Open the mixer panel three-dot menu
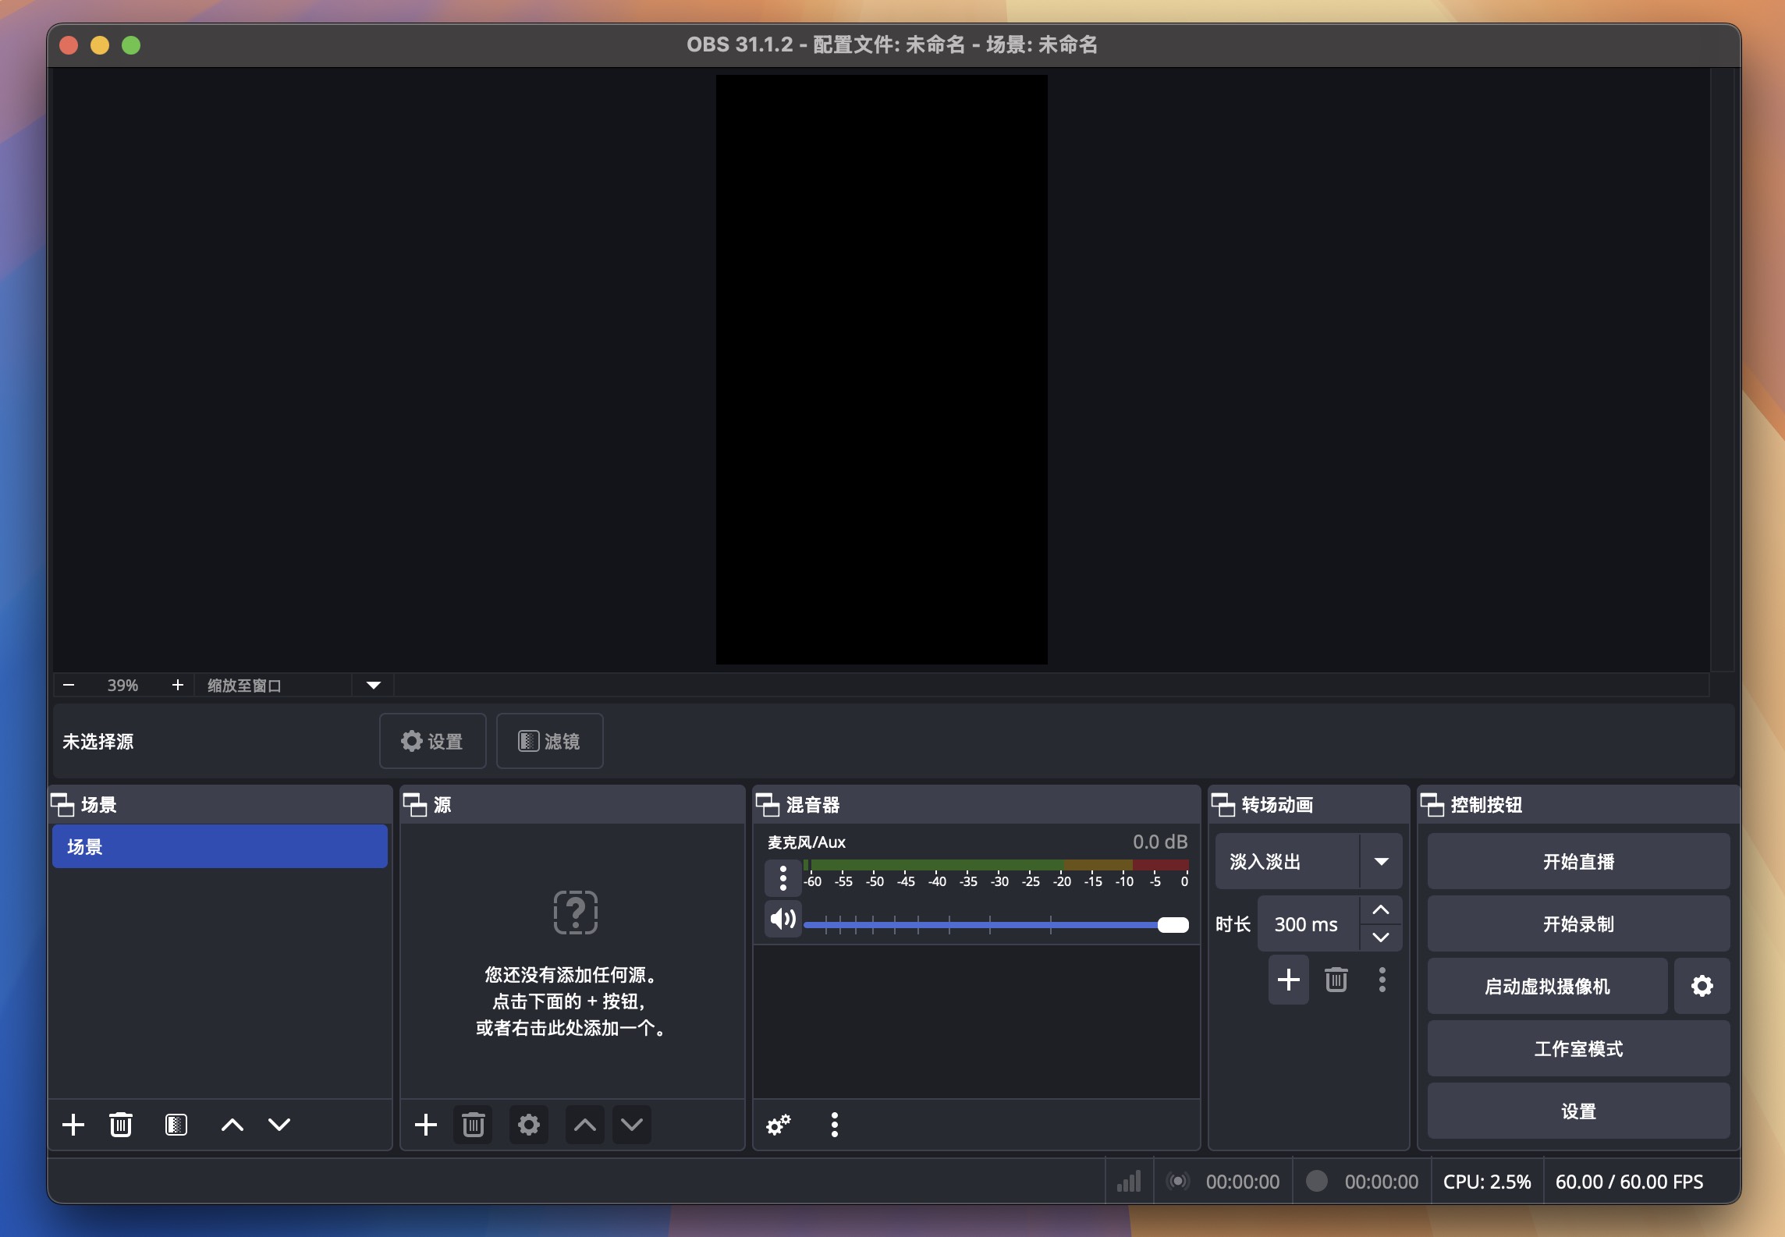This screenshot has height=1237, width=1785. click(x=834, y=1124)
